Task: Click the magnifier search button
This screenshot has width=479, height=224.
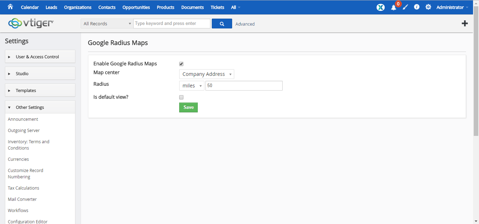Action: pos(222,24)
